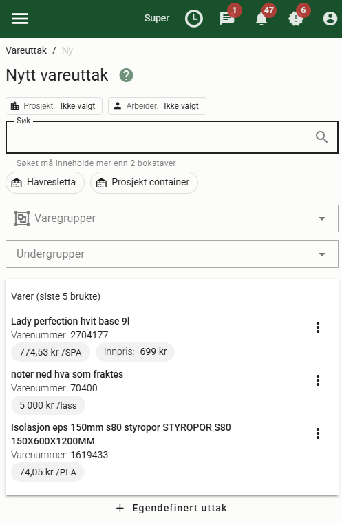
Task: Open options for noter ned hva som fraktes
Action: coord(318,380)
